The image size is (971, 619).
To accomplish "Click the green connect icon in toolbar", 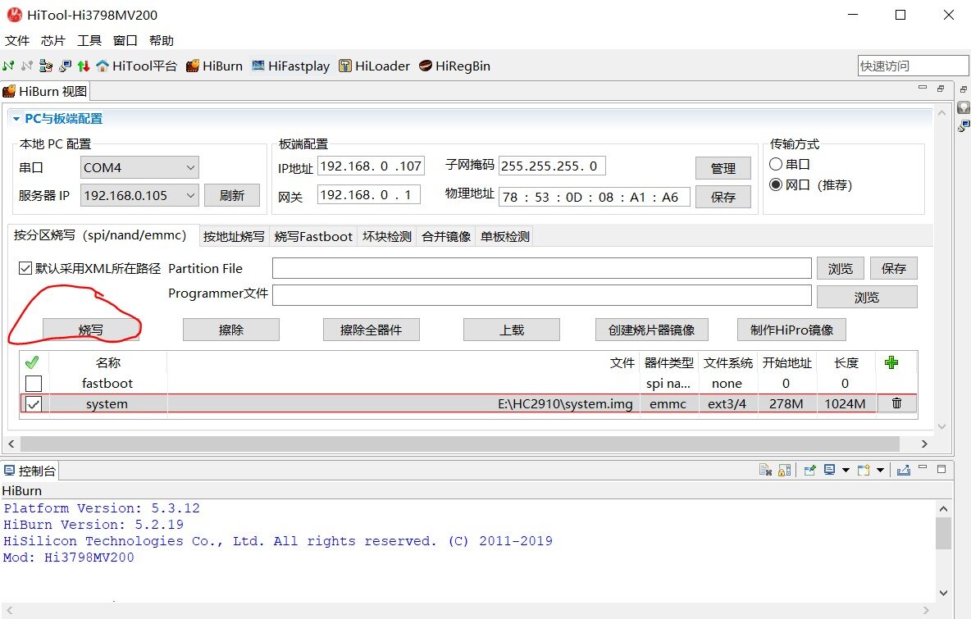I will (9, 66).
